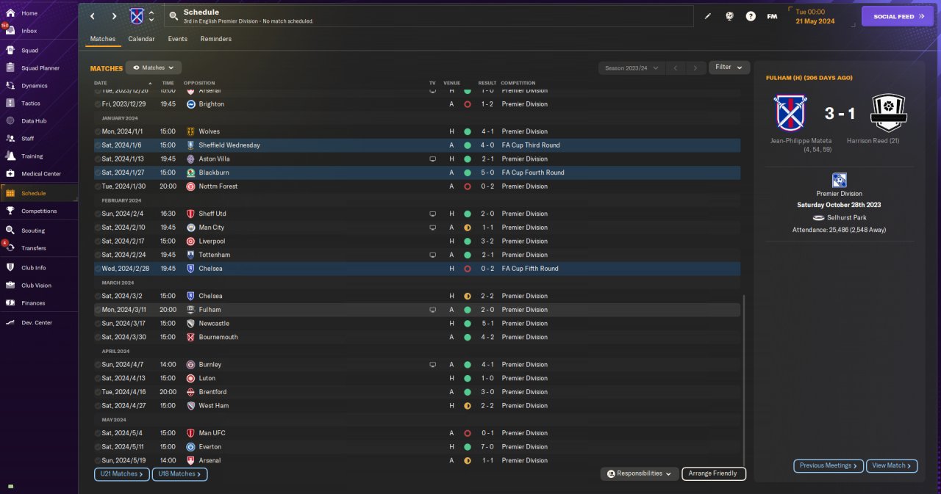Go to next season arrow

695,68
